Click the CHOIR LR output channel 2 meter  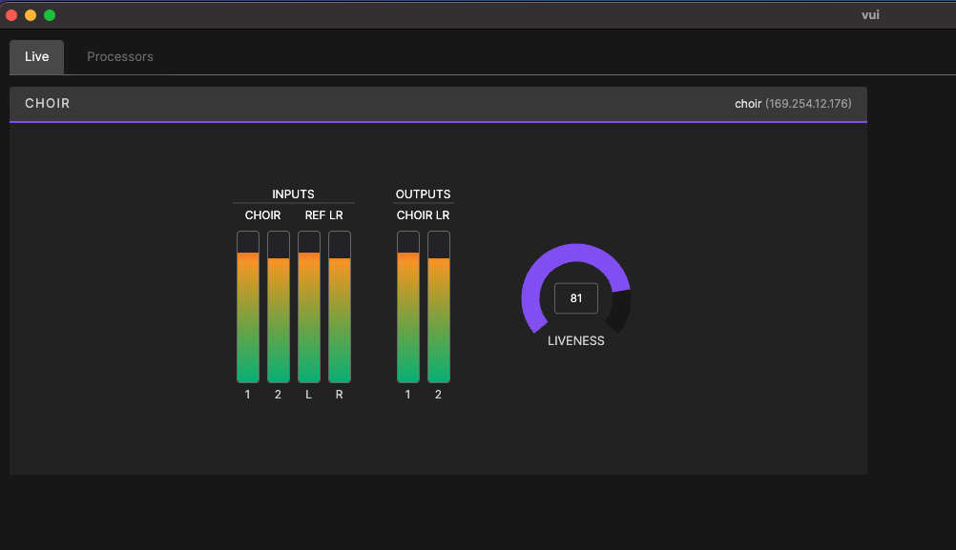(439, 307)
